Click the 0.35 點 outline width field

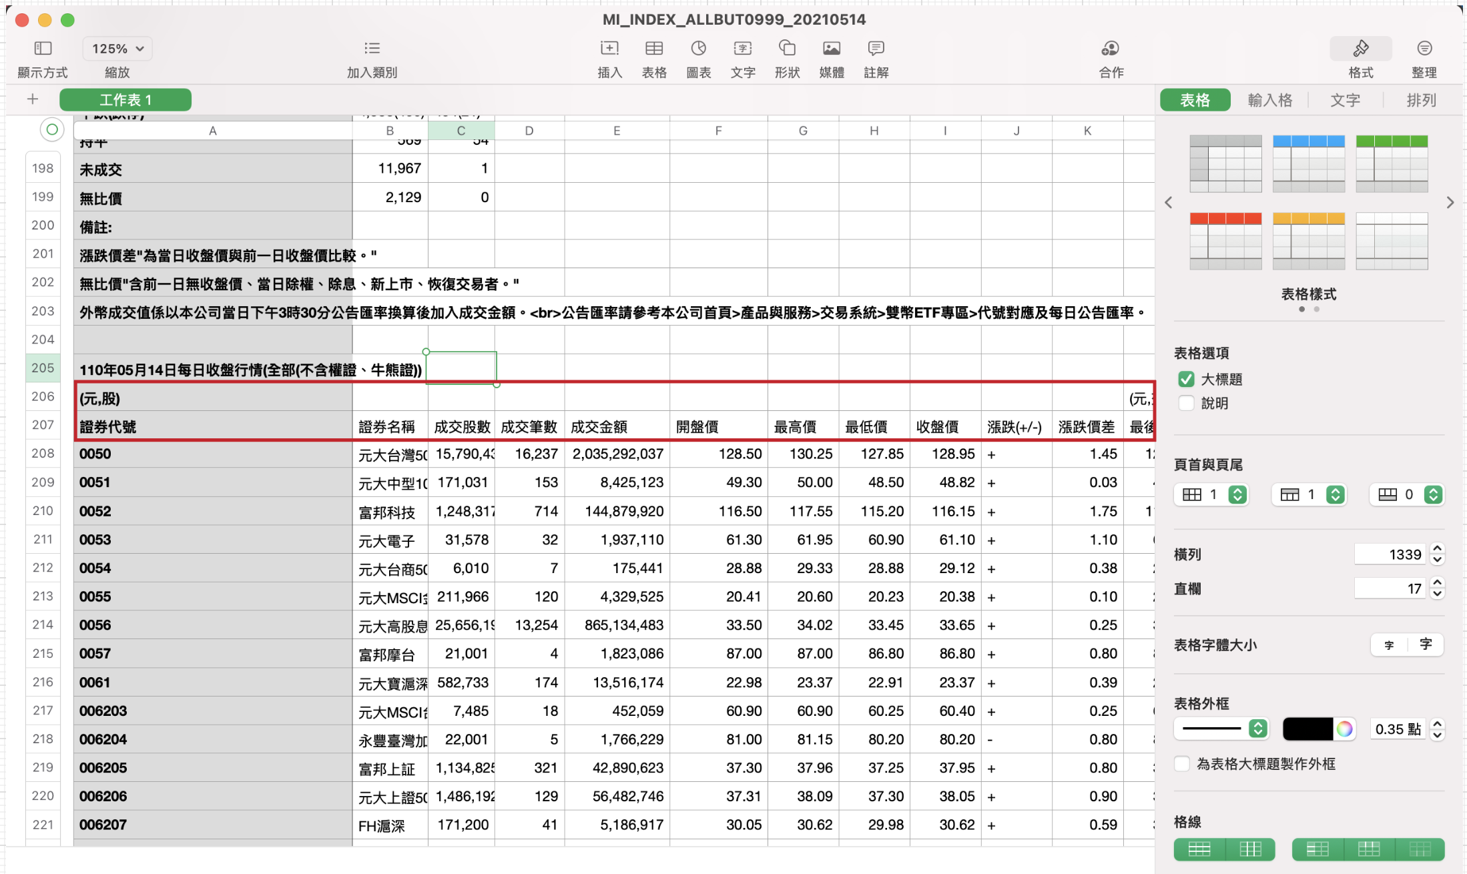tap(1398, 729)
